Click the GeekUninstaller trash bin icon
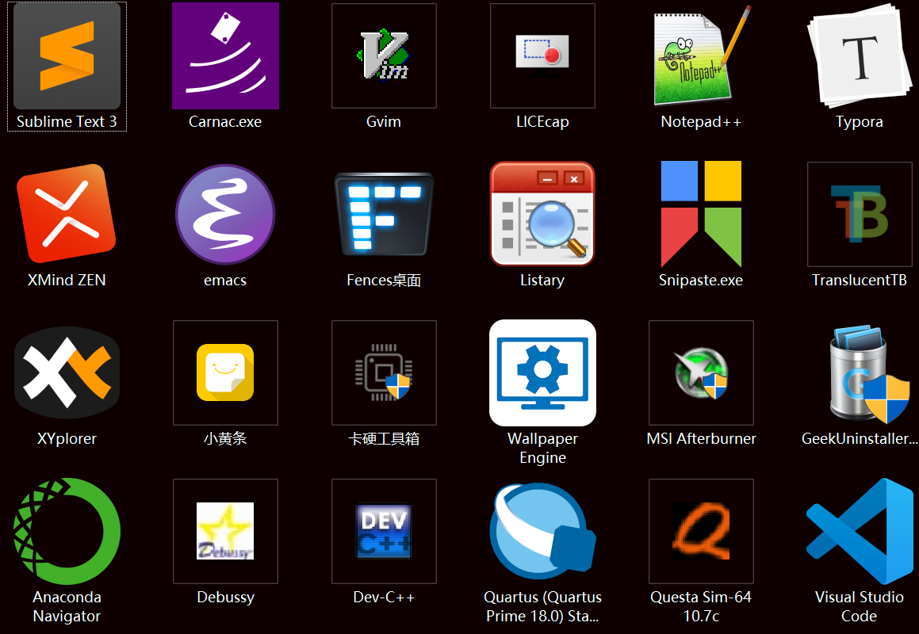 click(860, 372)
